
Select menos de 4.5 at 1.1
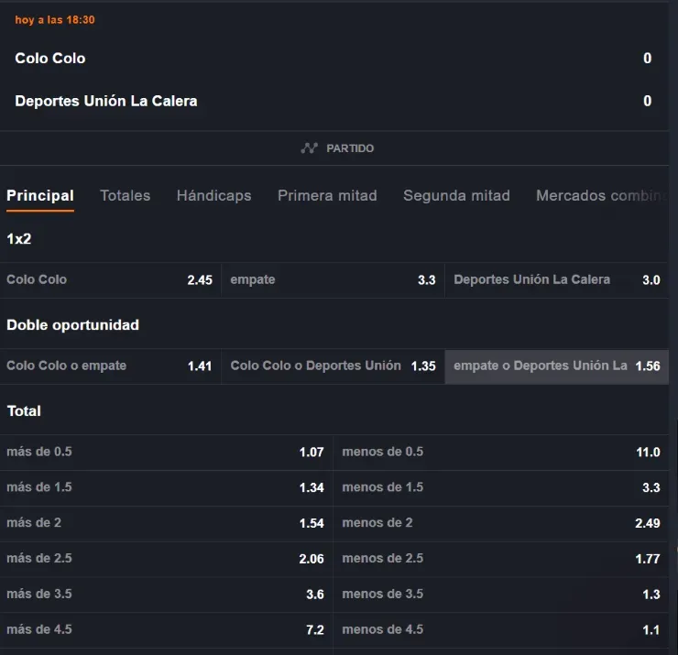pos(500,629)
